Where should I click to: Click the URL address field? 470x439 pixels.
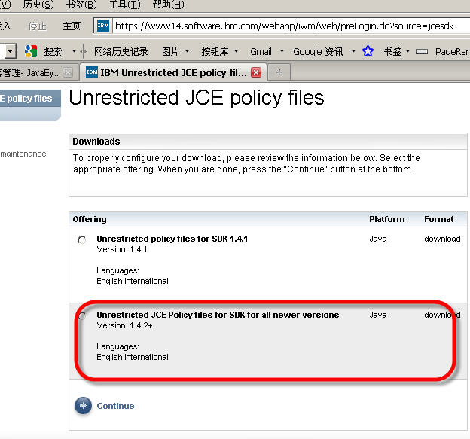[286, 26]
